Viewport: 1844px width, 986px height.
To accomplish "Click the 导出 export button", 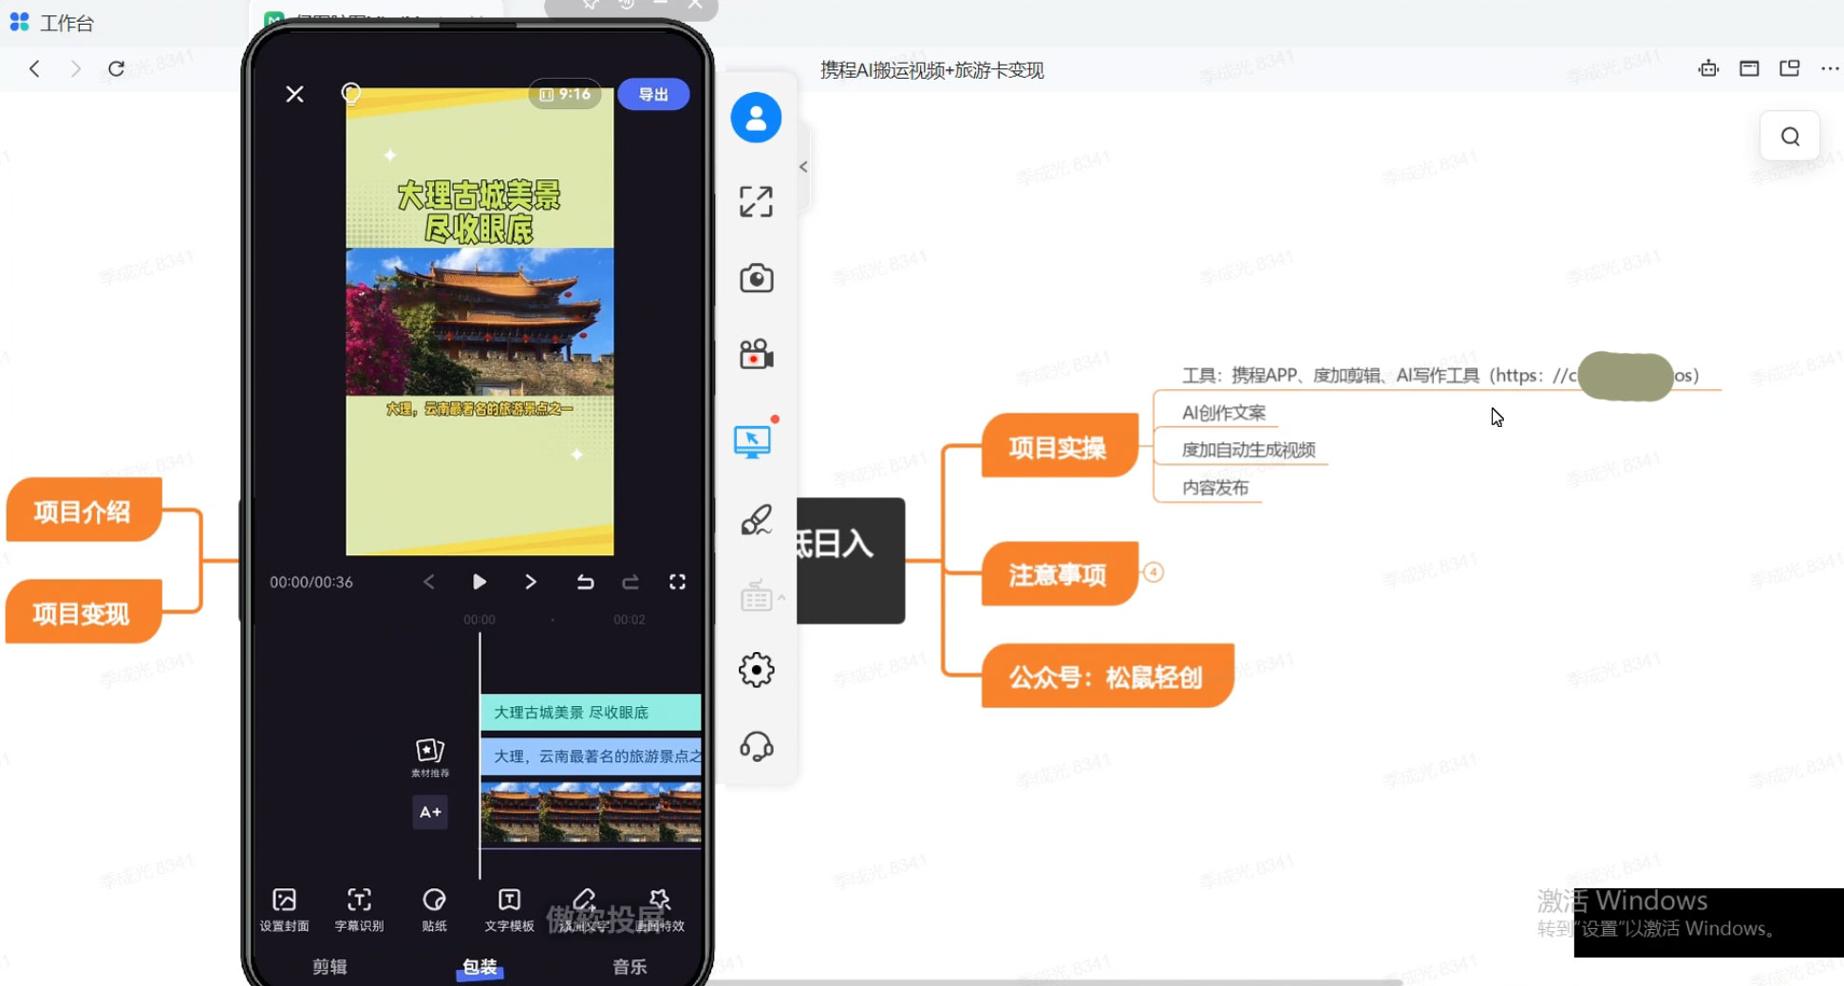I will tap(653, 94).
